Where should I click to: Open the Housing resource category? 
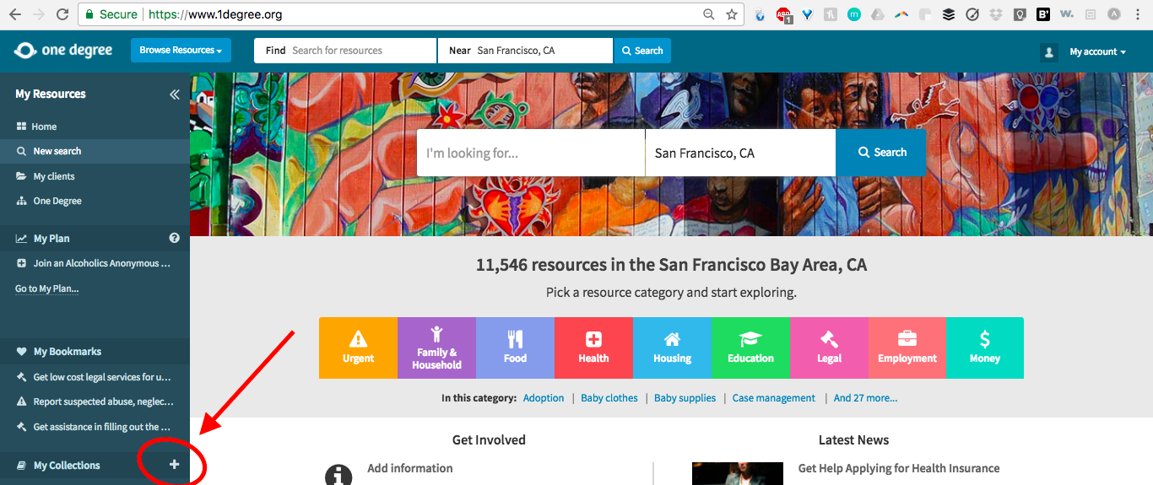click(x=672, y=348)
